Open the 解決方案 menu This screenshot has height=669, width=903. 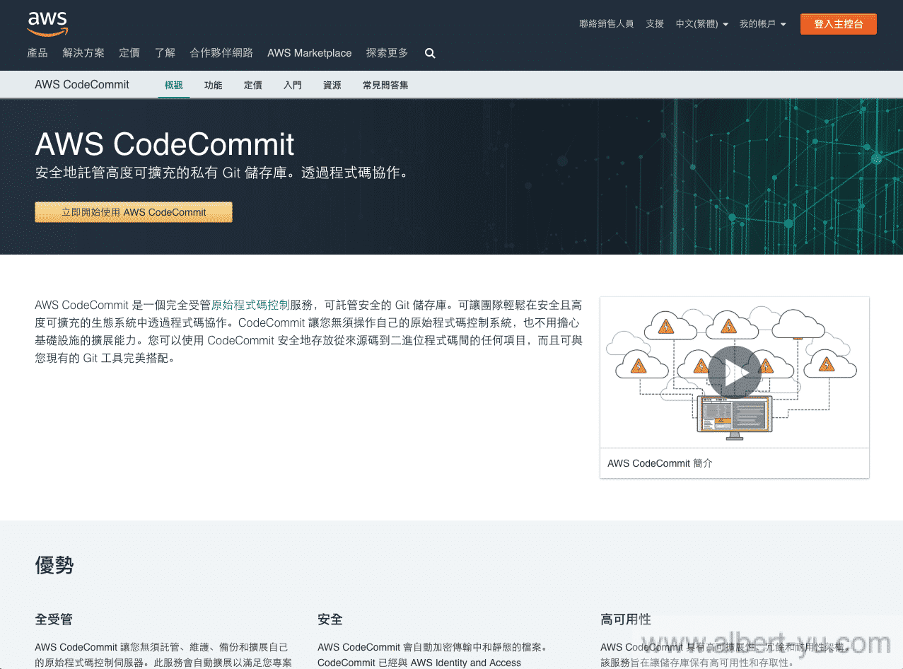83,53
